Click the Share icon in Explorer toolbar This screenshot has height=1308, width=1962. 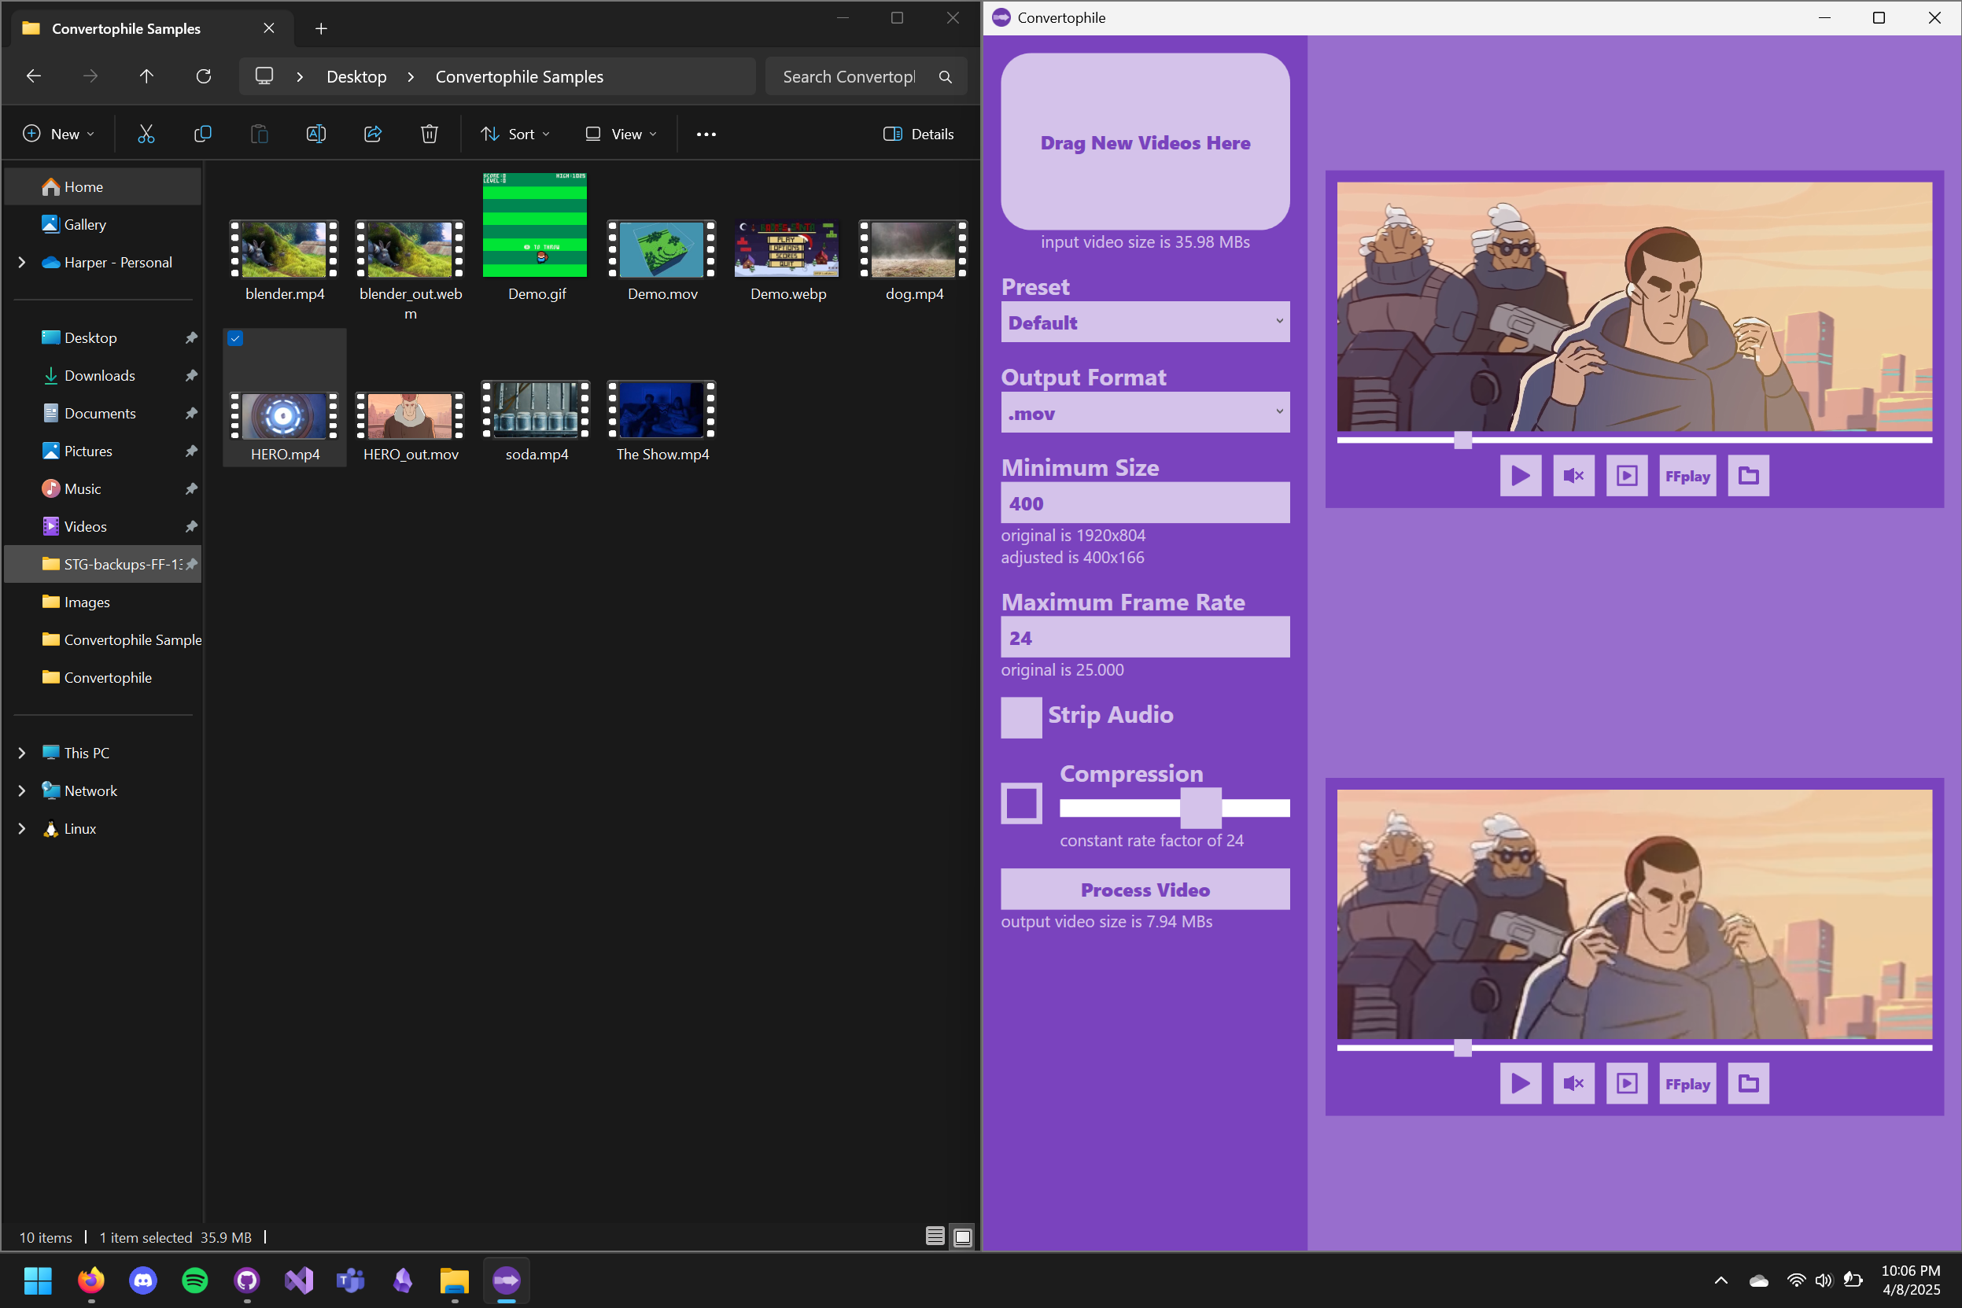pyautogui.click(x=373, y=134)
